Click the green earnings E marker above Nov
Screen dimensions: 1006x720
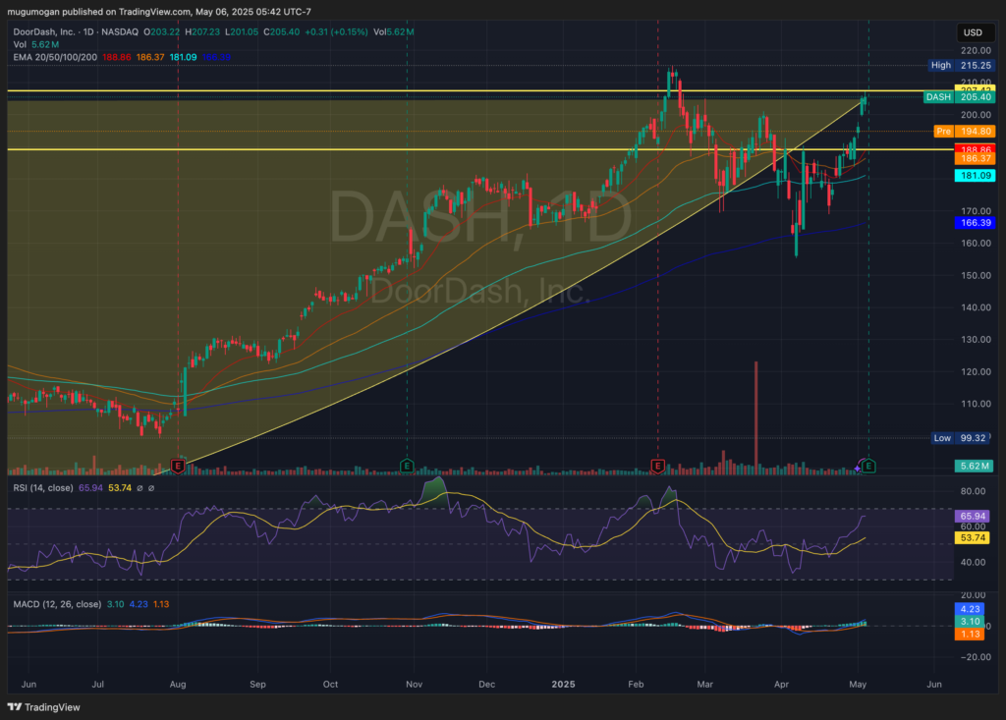coord(407,466)
